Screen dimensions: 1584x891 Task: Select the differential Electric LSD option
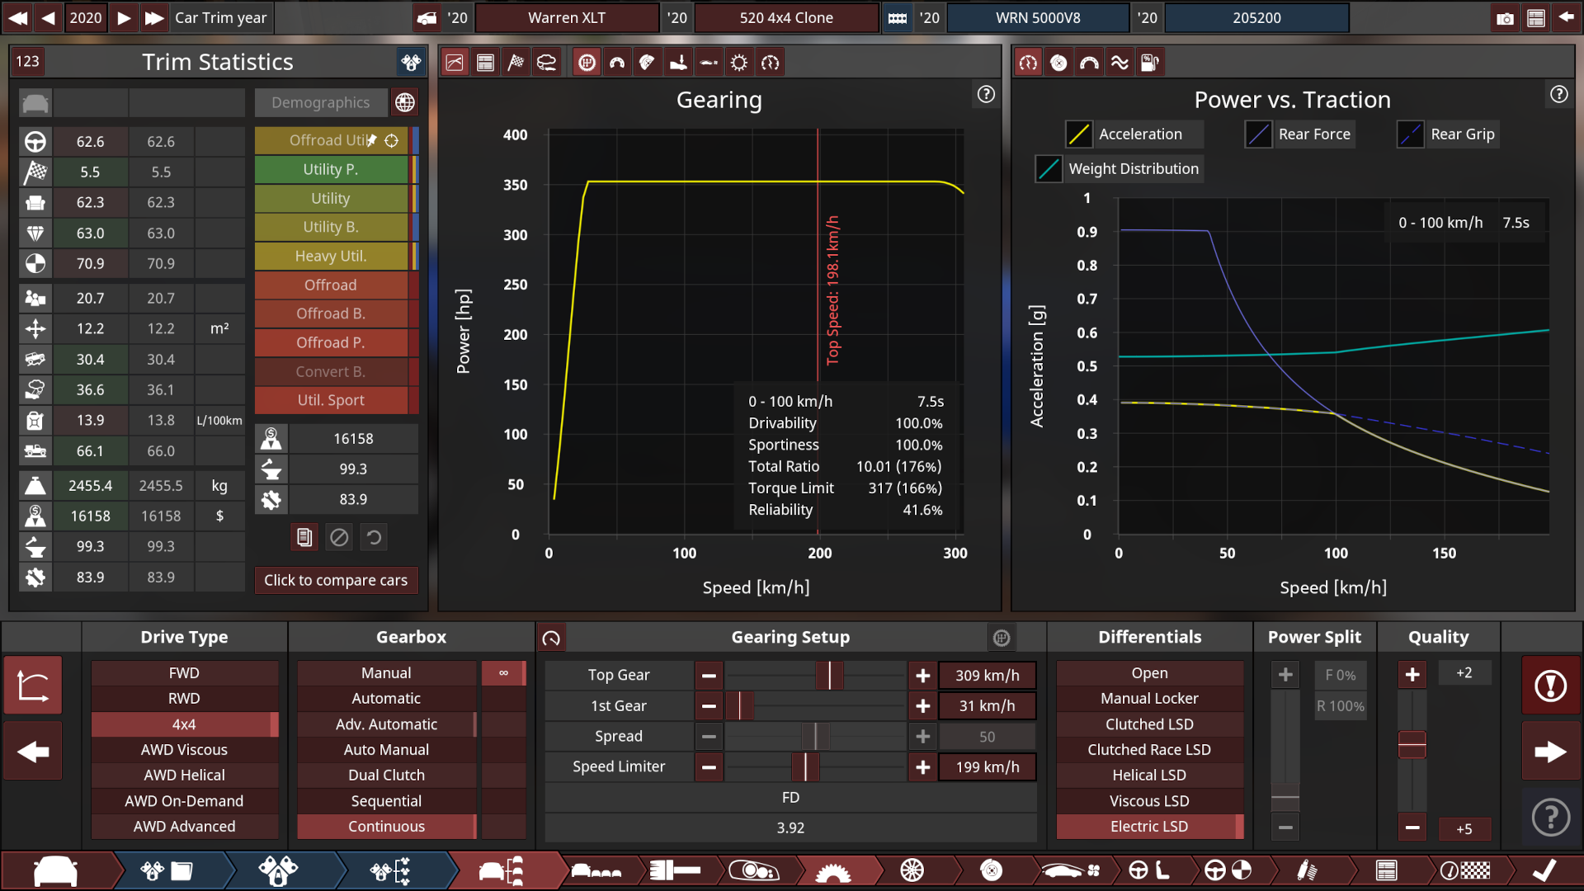(1149, 825)
